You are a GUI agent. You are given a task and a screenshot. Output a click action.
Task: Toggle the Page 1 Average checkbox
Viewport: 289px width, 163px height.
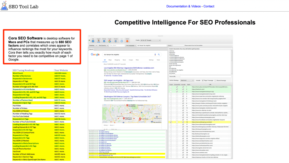coord(203,81)
